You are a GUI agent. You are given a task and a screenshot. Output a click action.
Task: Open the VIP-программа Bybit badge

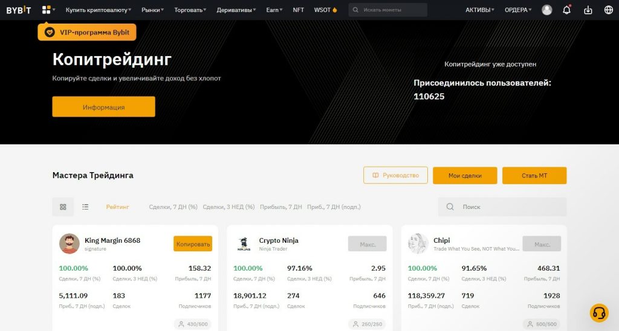click(87, 33)
